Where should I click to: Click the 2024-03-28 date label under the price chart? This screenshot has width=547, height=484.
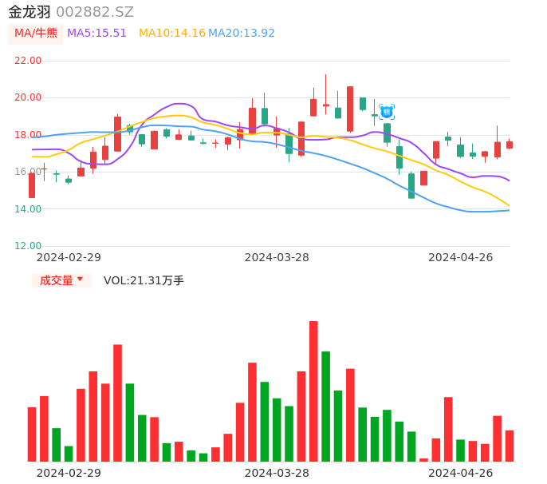click(277, 257)
